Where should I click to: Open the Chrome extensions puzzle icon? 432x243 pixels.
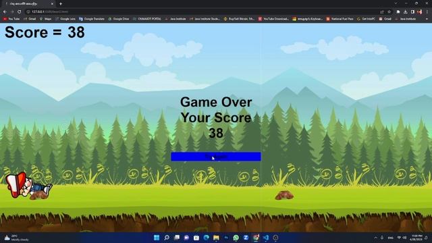click(x=398, y=12)
